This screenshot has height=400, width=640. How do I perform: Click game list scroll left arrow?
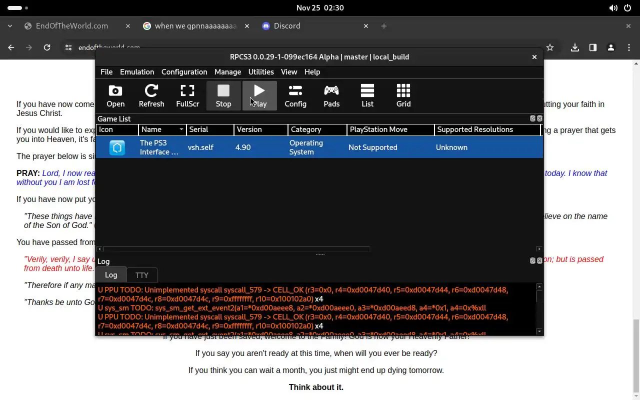[x=99, y=248]
